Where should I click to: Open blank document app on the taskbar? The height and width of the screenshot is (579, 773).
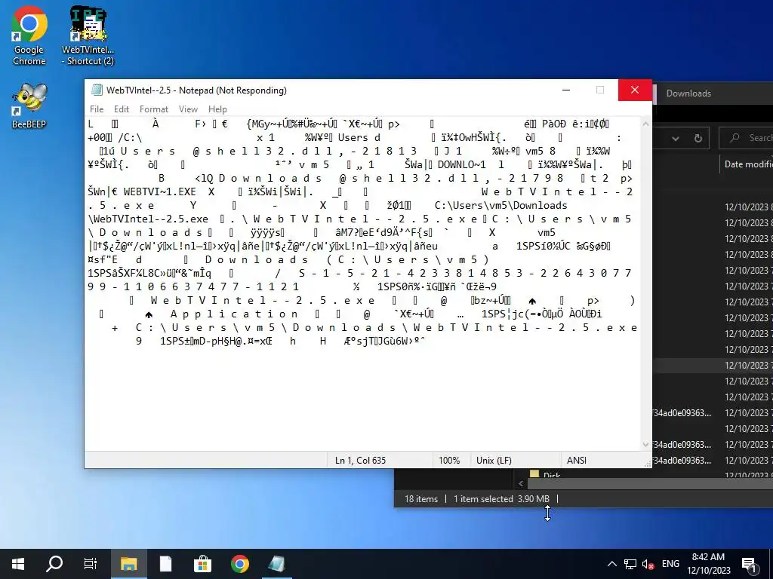(165, 564)
